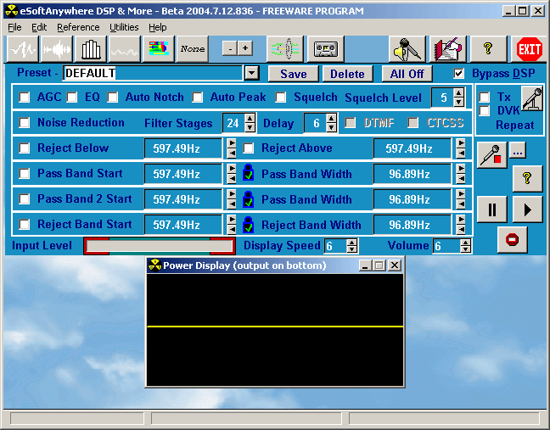The height and width of the screenshot is (430, 550).
Task: Open the Edit menu
Action: (x=39, y=27)
